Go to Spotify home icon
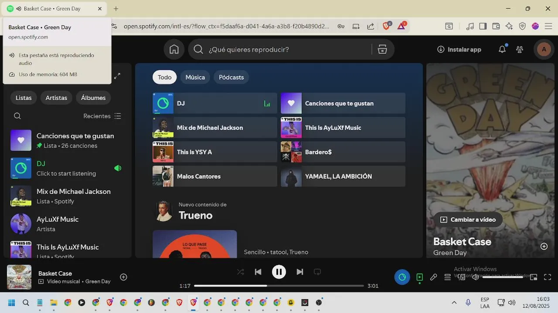 click(x=174, y=50)
